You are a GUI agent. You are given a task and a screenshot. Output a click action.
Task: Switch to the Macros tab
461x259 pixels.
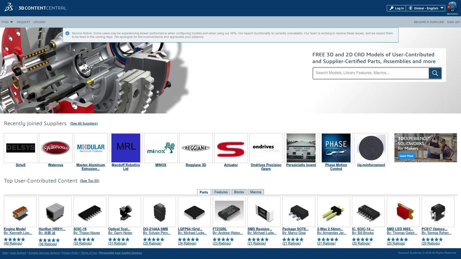tap(256, 192)
